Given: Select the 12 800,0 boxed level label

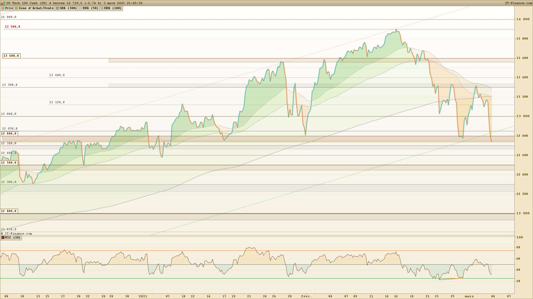Looking at the screenshot, I should [x=9, y=134].
